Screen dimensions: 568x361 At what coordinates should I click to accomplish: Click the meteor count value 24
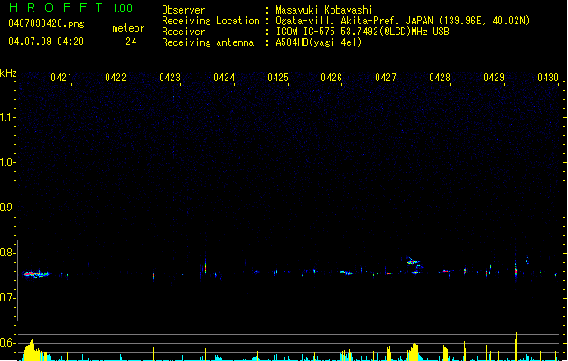pos(131,42)
